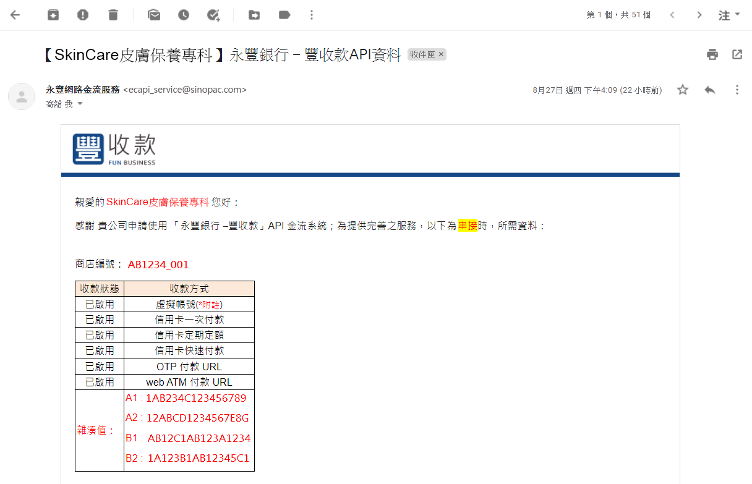Image resolution: width=752 pixels, height=484 pixels.
Task: Click red SkinCare皮膚保養專科 greeting name
Action: tap(158, 202)
